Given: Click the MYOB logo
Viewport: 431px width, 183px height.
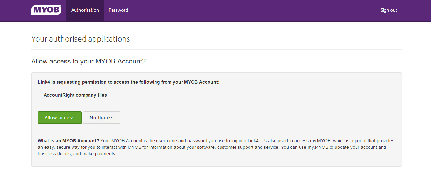Looking at the screenshot, I should click(46, 10).
